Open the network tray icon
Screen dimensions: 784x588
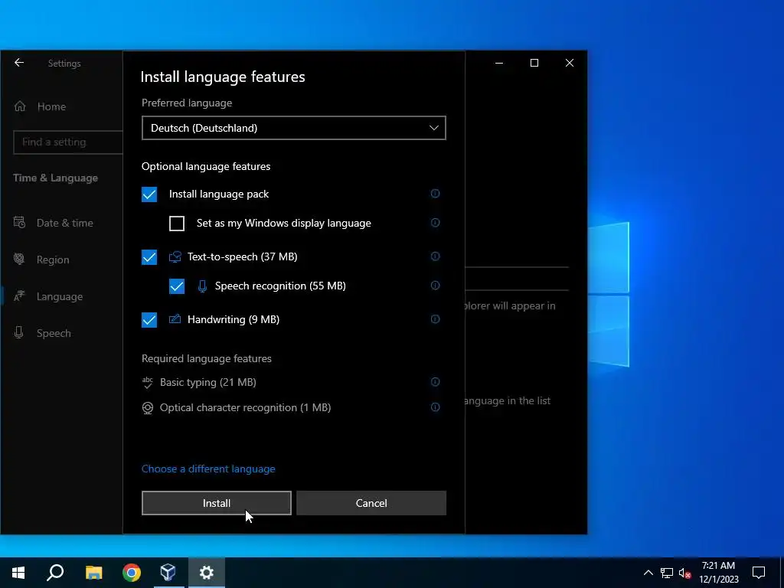[667, 573]
